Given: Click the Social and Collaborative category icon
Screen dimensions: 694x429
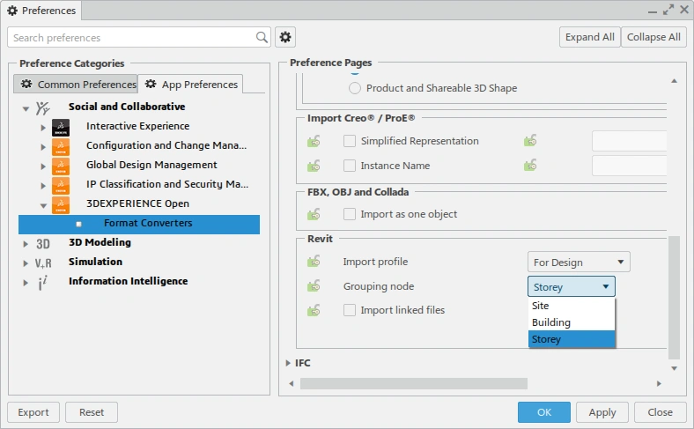Looking at the screenshot, I should click(43, 107).
